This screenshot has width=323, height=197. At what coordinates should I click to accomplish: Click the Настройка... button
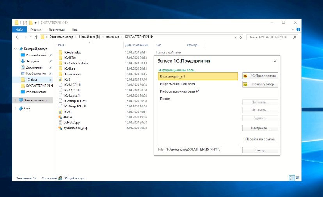click(x=260, y=128)
